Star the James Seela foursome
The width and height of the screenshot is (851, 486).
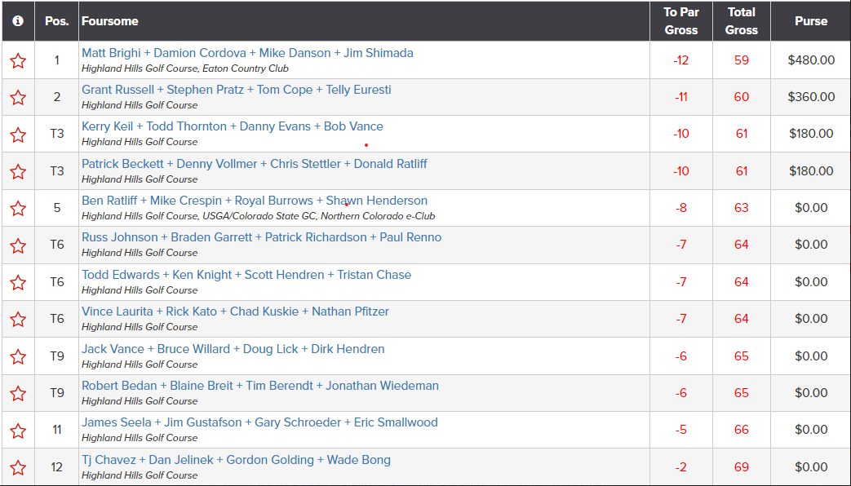pyautogui.click(x=18, y=430)
